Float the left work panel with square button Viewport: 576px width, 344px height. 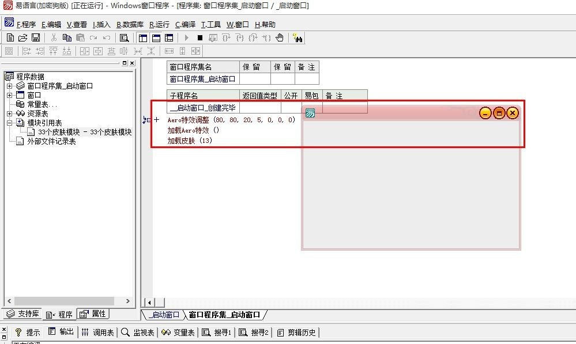coord(125,63)
